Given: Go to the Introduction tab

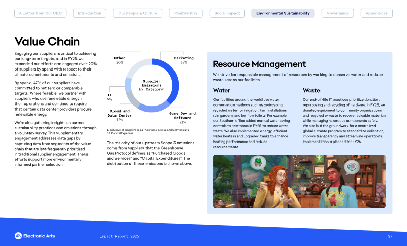Looking at the screenshot, I should coord(90,13).
